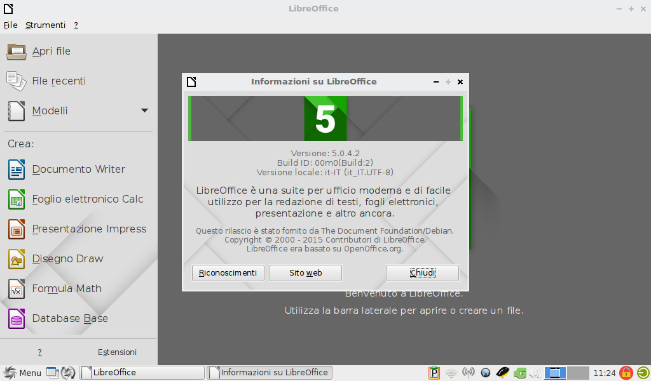Select the Foglio elettronico Calc label
This screenshot has height=381, width=651.
(88, 199)
